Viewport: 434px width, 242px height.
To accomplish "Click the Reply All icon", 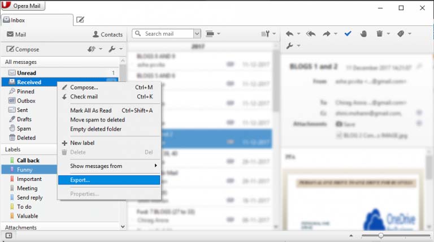I will [311, 34].
